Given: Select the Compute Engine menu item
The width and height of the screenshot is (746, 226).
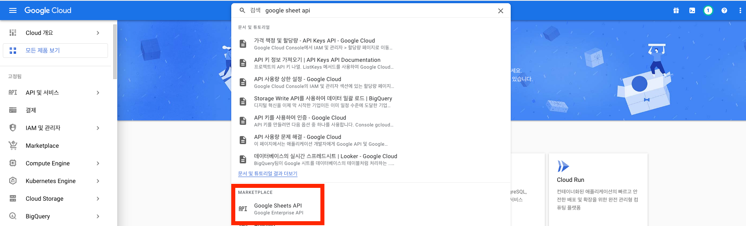Looking at the screenshot, I should pos(55,163).
